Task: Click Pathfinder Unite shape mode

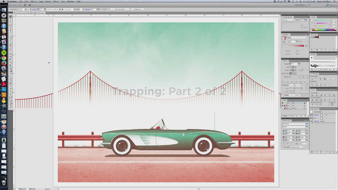Action: point(312,79)
